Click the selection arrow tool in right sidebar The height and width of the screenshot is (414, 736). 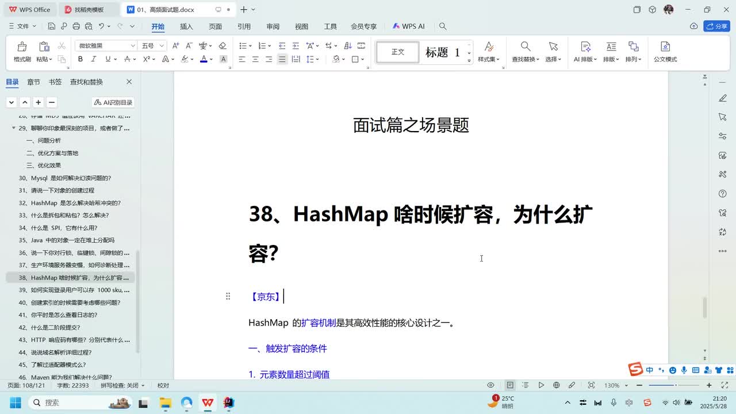click(x=723, y=117)
